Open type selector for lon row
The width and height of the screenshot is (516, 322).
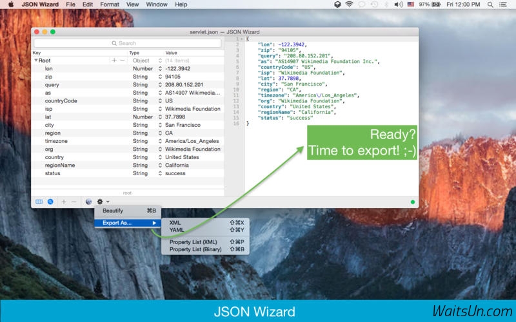(x=160, y=69)
